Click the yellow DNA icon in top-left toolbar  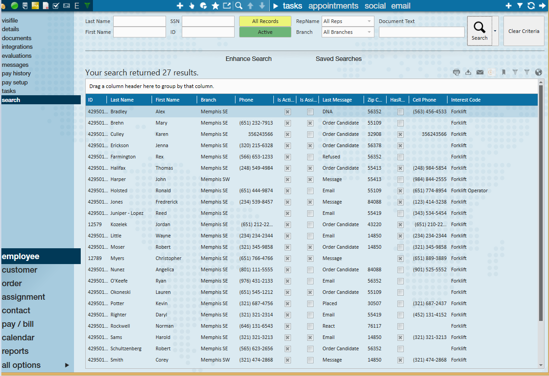click(x=35, y=6)
